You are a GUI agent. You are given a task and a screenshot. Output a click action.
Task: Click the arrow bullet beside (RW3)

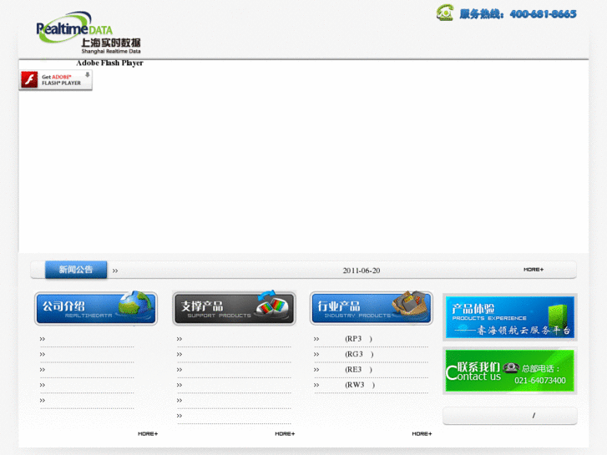click(x=316, y=385)
